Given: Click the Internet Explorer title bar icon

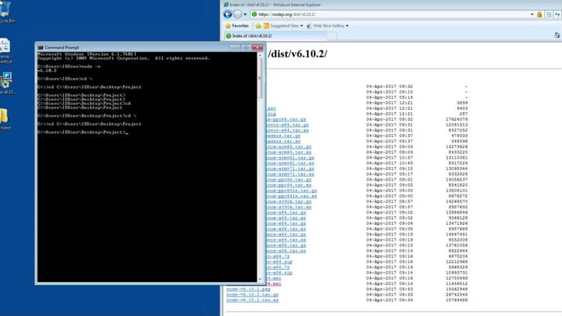Looking at the screenshot, I should point(226,5).
